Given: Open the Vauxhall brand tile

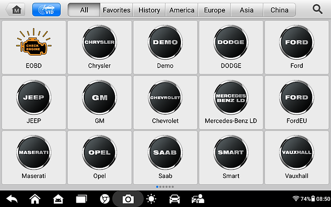Looking at the screenshot, I should click(x=297, y=158).
